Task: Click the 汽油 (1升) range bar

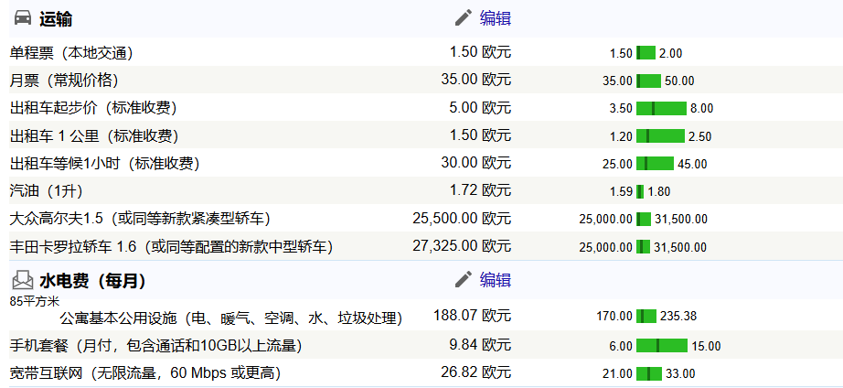Action: point(640,191)
